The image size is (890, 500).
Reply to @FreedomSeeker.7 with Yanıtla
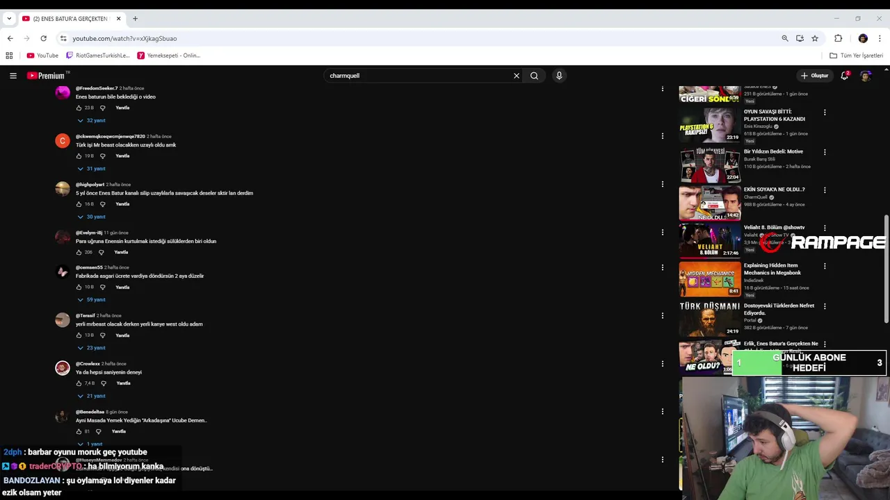coord(122,108)
